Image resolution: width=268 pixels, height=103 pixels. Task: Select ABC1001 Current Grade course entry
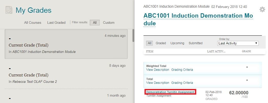[x=66, y=44]
